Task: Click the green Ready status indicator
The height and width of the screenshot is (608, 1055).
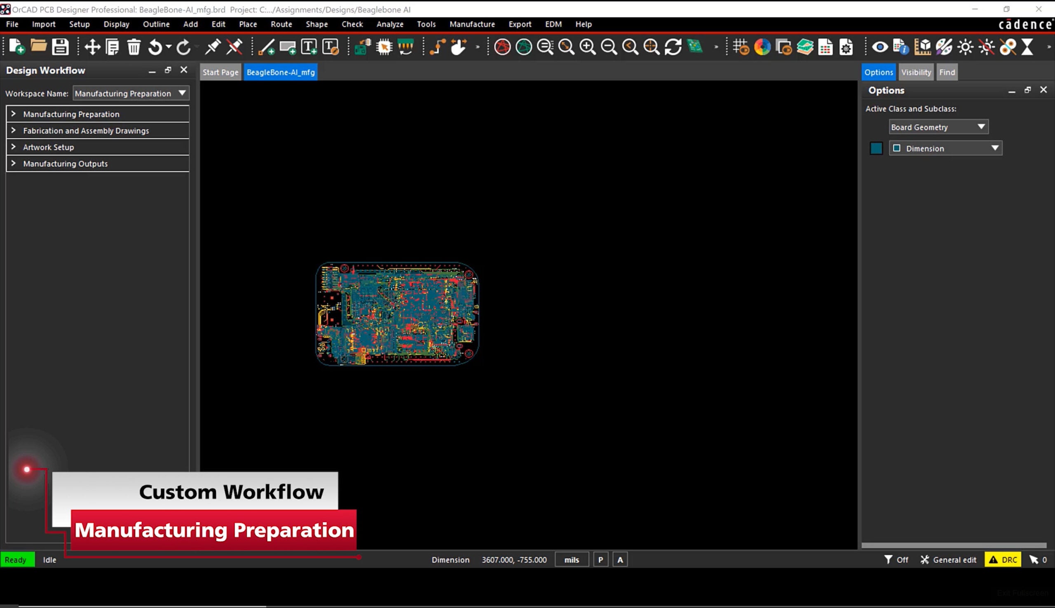Action: 17,559
